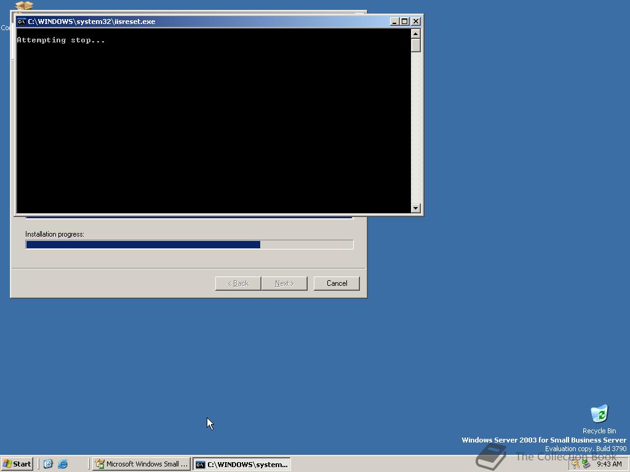Click Cancel in the setup wizard
Screen dimensions: 630x472
[x=337, y=283]
